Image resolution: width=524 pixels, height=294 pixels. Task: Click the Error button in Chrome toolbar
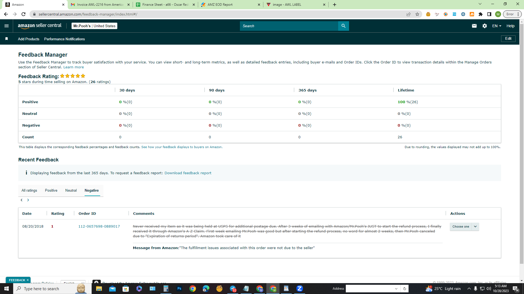512,14
